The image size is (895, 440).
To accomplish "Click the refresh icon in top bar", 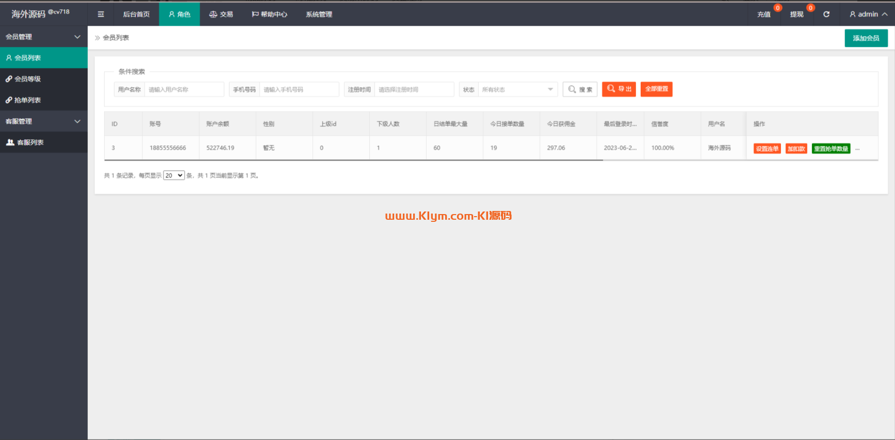I will click(x=826, y=14).
